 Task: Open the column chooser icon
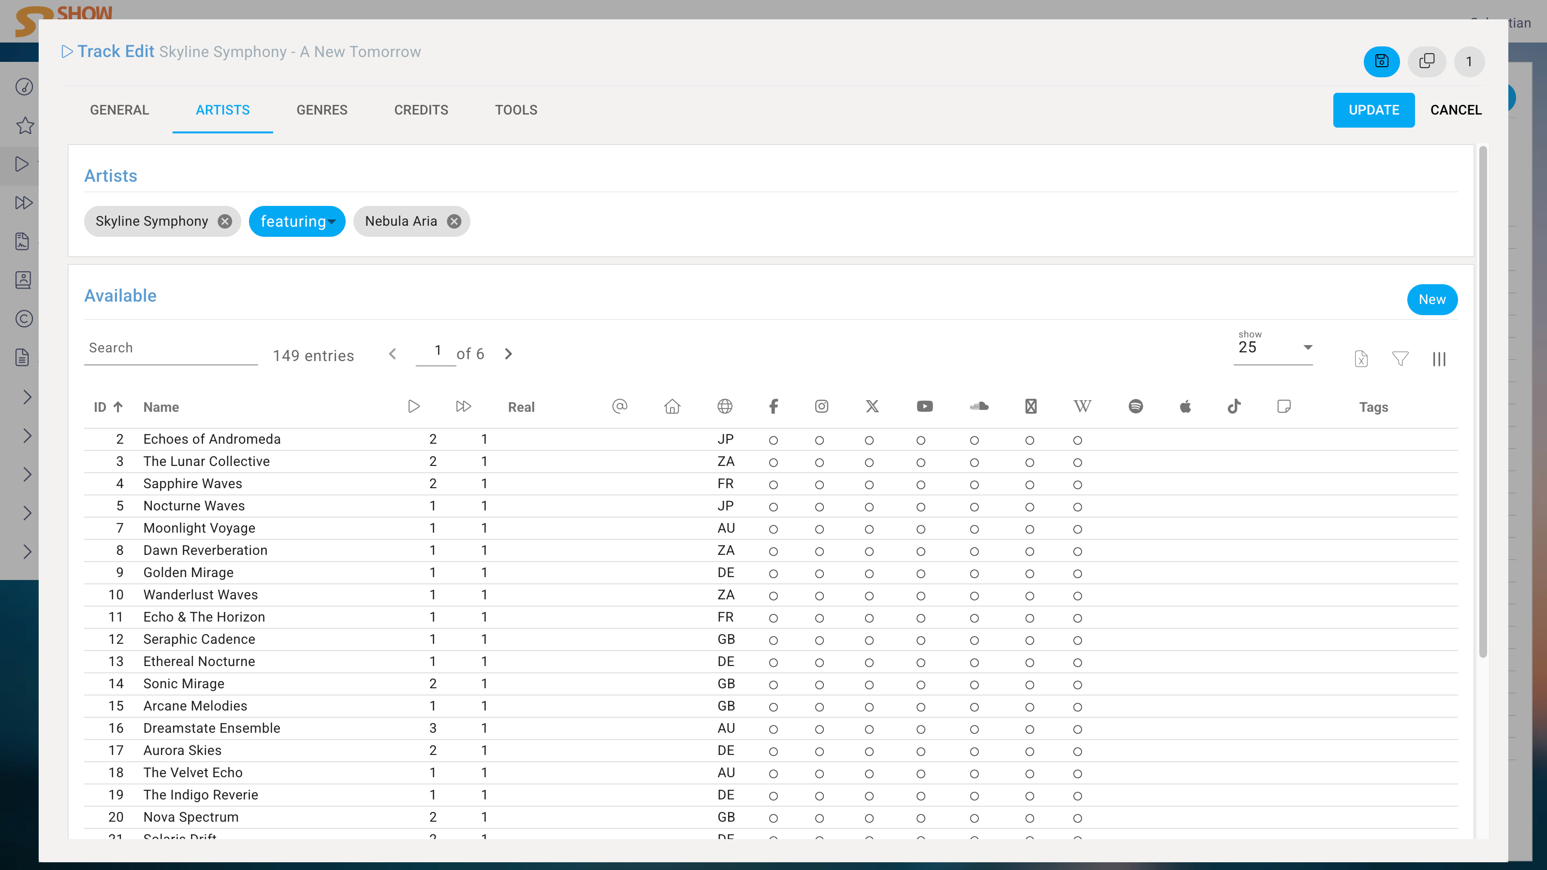tap(1439, 359)
